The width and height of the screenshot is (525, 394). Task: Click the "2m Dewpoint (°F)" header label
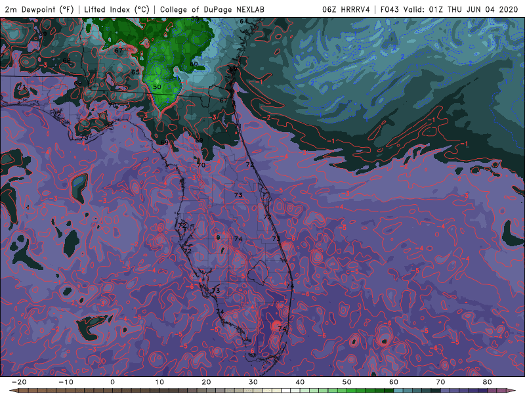coord(39,10)
